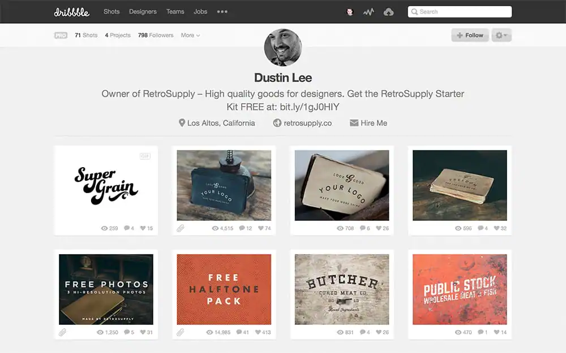This screenshot has height=353, width=566.
Task: Open the 71 Shots tab
Action: pyautogui.click(x=86, y=35)
